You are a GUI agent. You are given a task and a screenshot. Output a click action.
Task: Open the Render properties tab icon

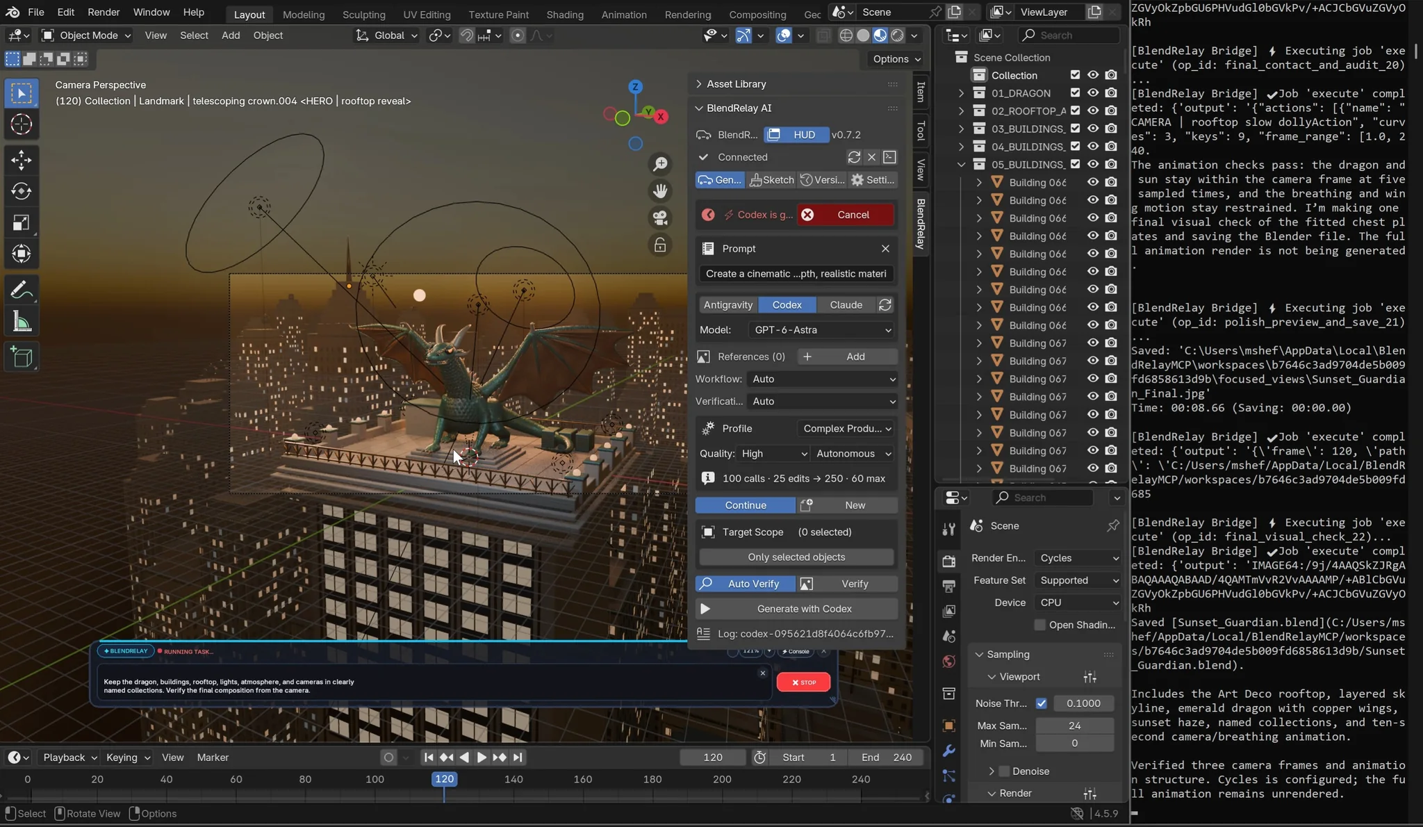(948, 561)
